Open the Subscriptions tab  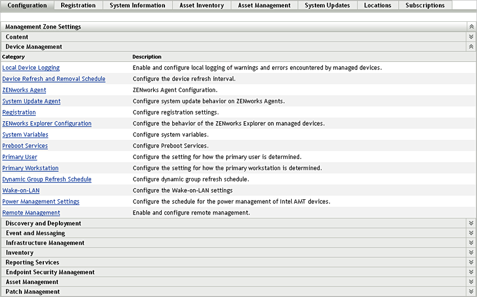tap(425, 6)
